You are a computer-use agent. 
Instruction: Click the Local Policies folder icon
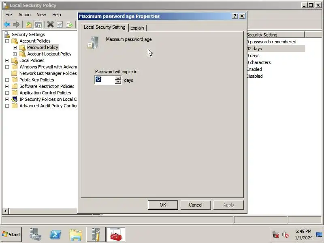coord(15,60)
